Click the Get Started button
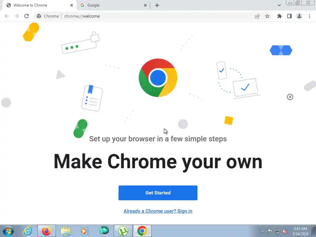This screenshot has height=237, width=316. click(158, 193)
